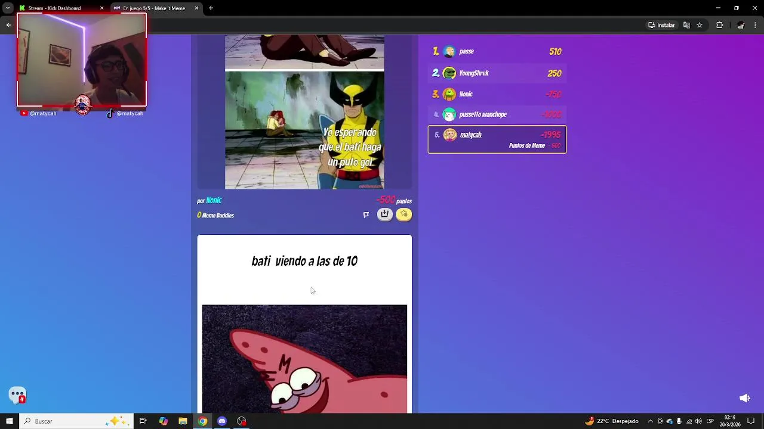Click the microphone tray icon

pos(679,421)
